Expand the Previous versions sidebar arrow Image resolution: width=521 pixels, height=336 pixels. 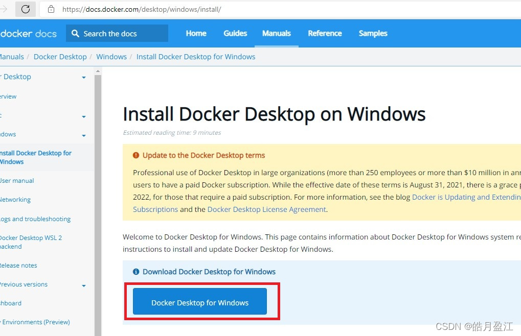click(84, 286)
